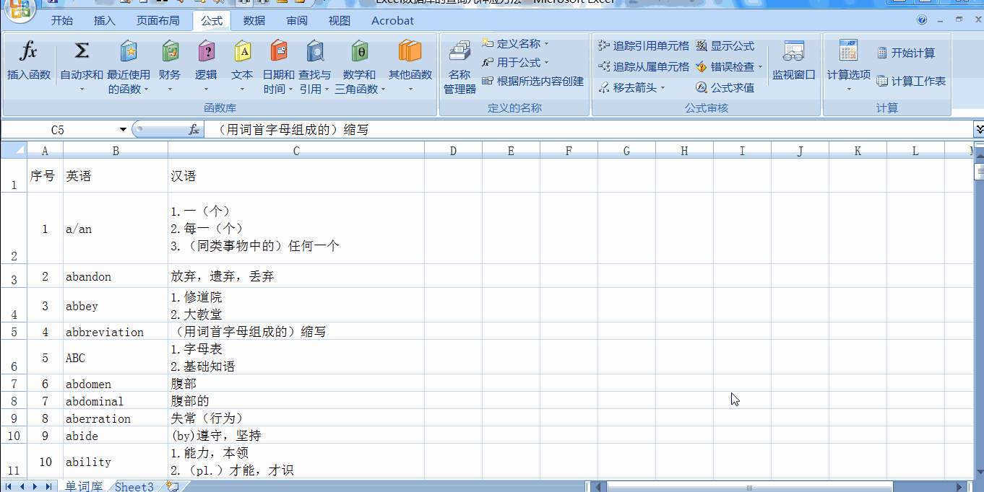Click Create from Selection (根据所选内容创建)
The height and width of the screenshot is (492, 984).
pyautogui.click(x=532, y=82)
